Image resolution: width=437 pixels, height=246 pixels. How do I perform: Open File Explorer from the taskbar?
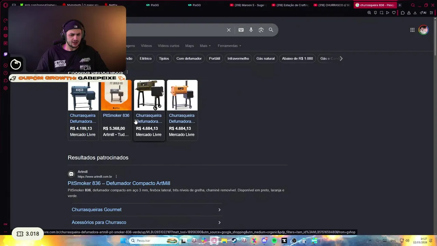coord(224,241)
